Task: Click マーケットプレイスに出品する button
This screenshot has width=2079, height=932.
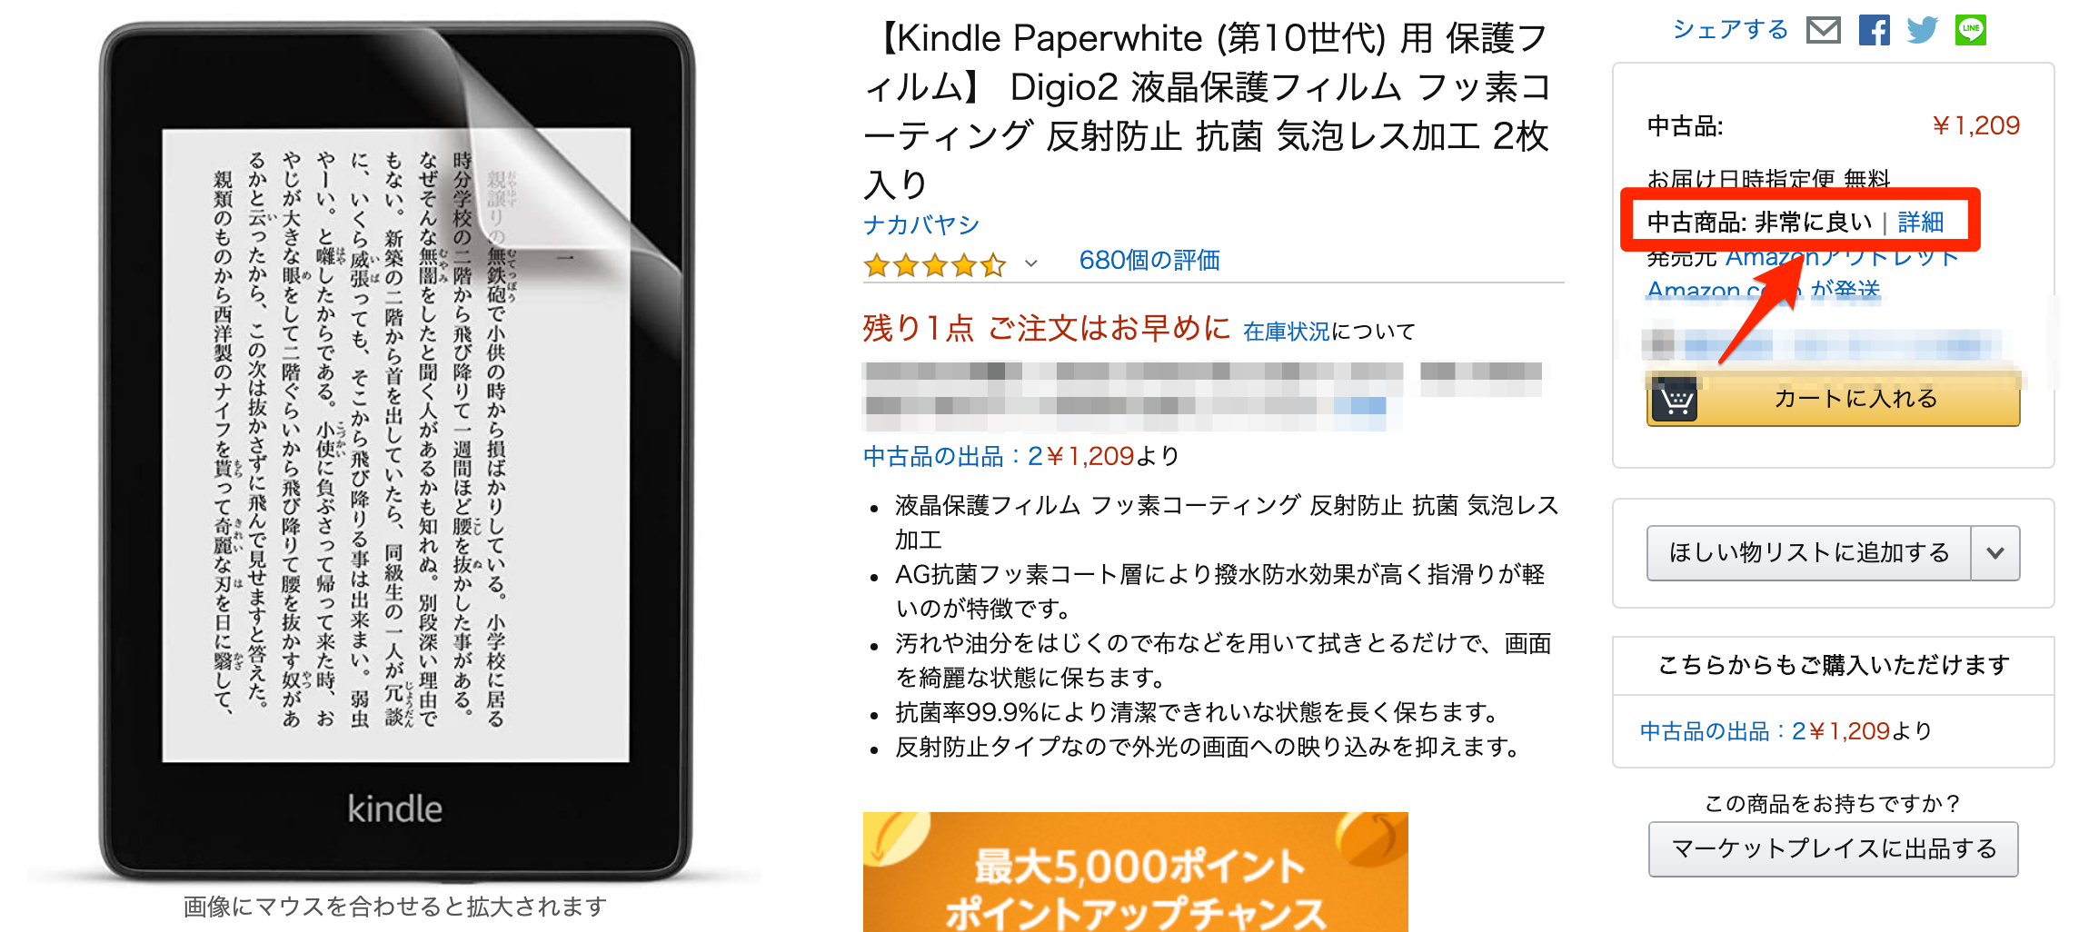Action: click(x=1834, y=848)
